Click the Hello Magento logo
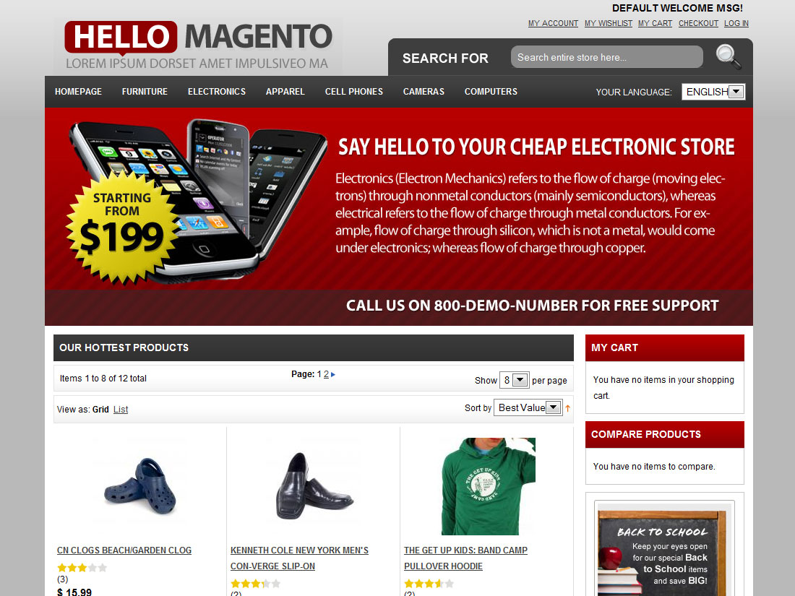795x596 pixels. tap(198, 47)
